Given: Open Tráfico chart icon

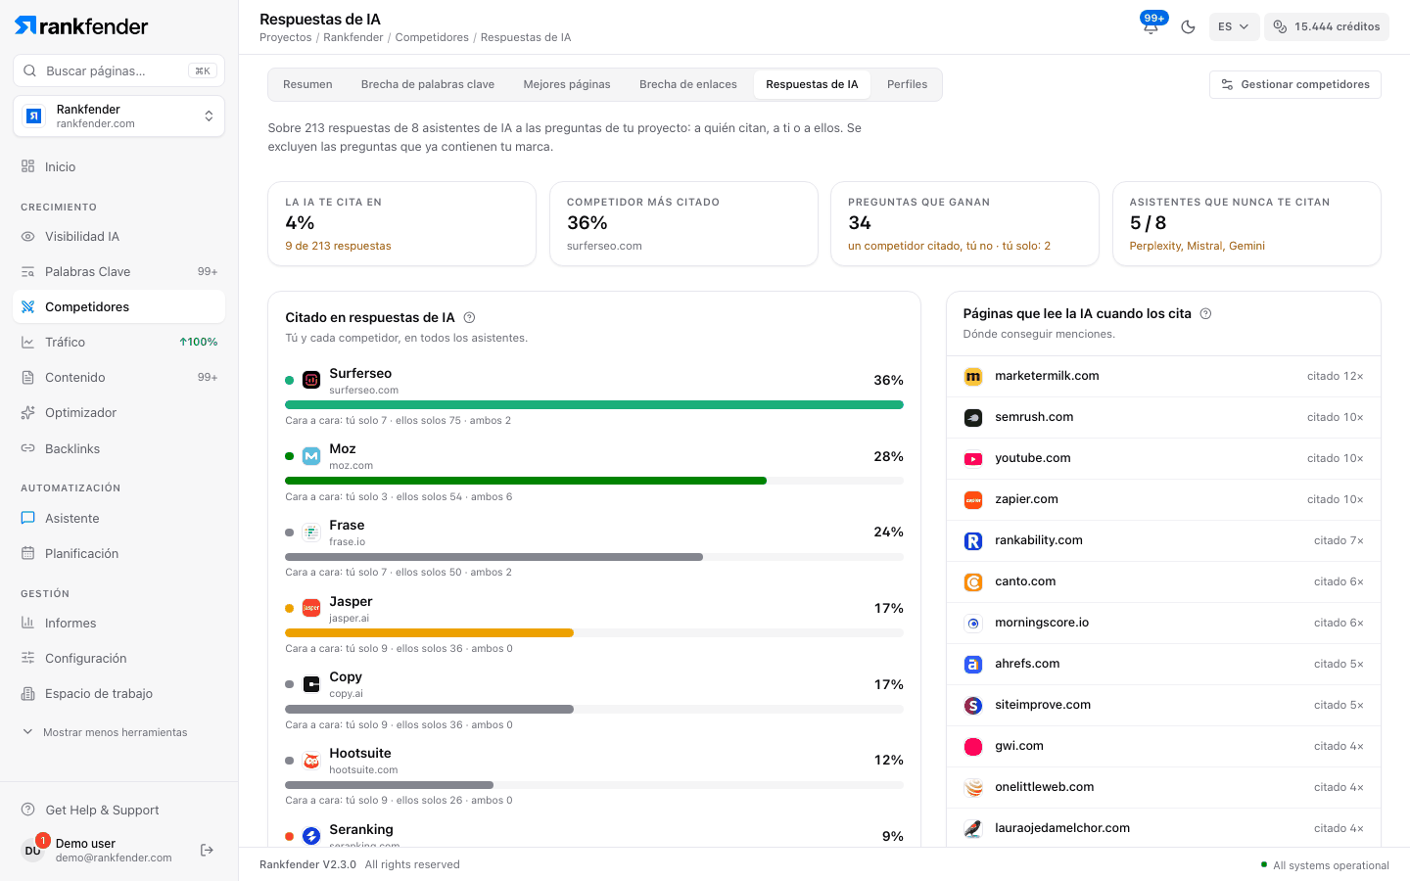Looking at the screenshot, I should (27, 342).
